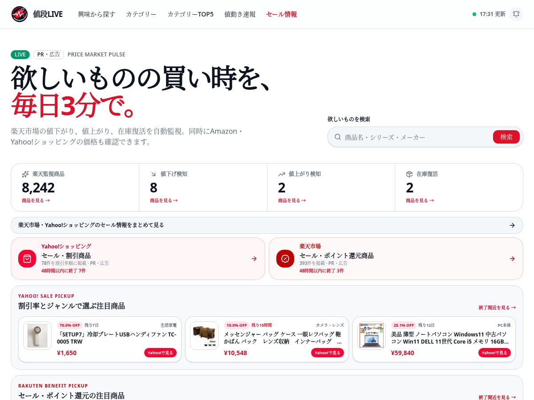The image size is (534, 400).
Task: Click the arrow icon on the セール情報をまとめて見る bar
Action: tap(512, 225)
